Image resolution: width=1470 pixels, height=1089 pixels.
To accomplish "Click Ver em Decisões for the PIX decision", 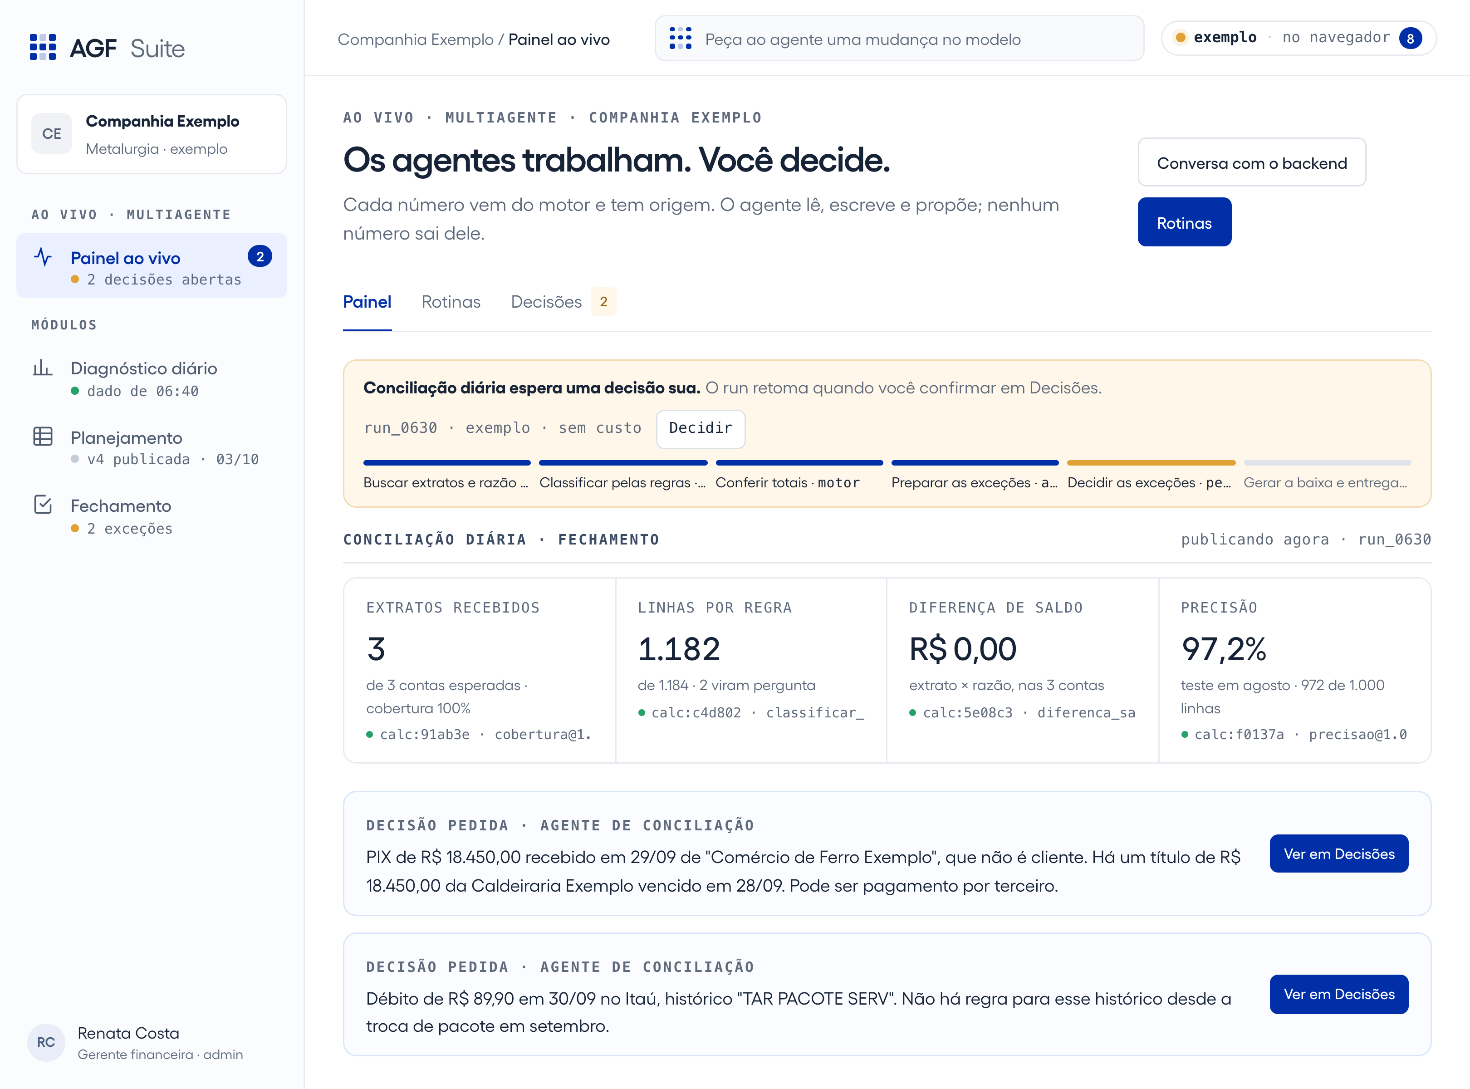I will pos(1339,854).
